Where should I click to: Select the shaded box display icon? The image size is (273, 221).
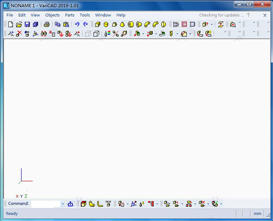tap(96, 34)
